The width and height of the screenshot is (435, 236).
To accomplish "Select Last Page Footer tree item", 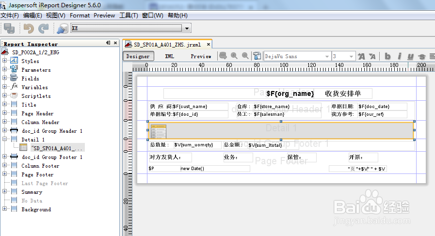I will pos(45,183).
